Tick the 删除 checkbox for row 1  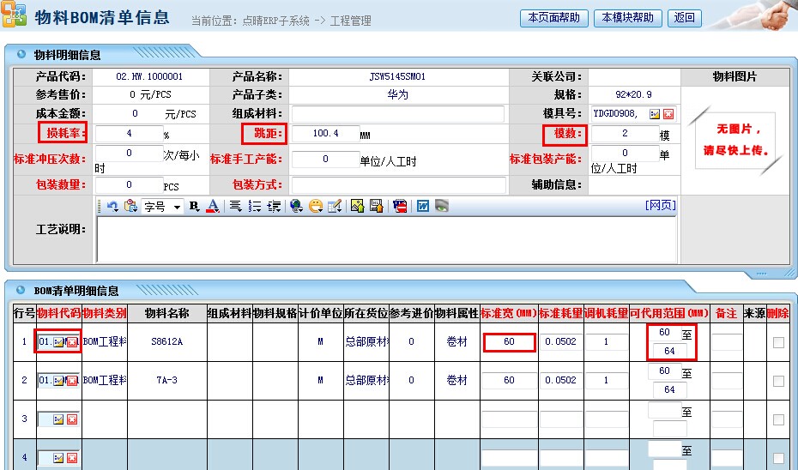pos(778,342)
